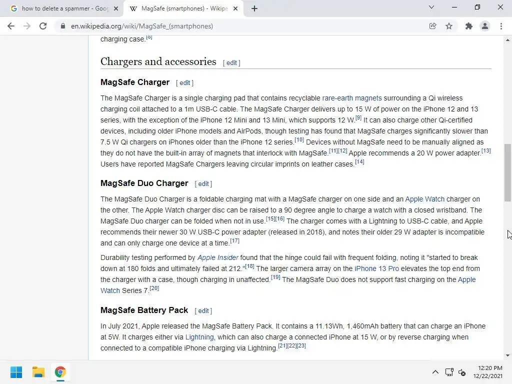Open the Extensions puzzle icon
Viewport: 512px width, 384px height.
pyautogui.click(x=469, y=26)
